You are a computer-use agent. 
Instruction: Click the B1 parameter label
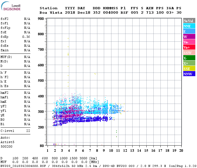pos(3,124)
